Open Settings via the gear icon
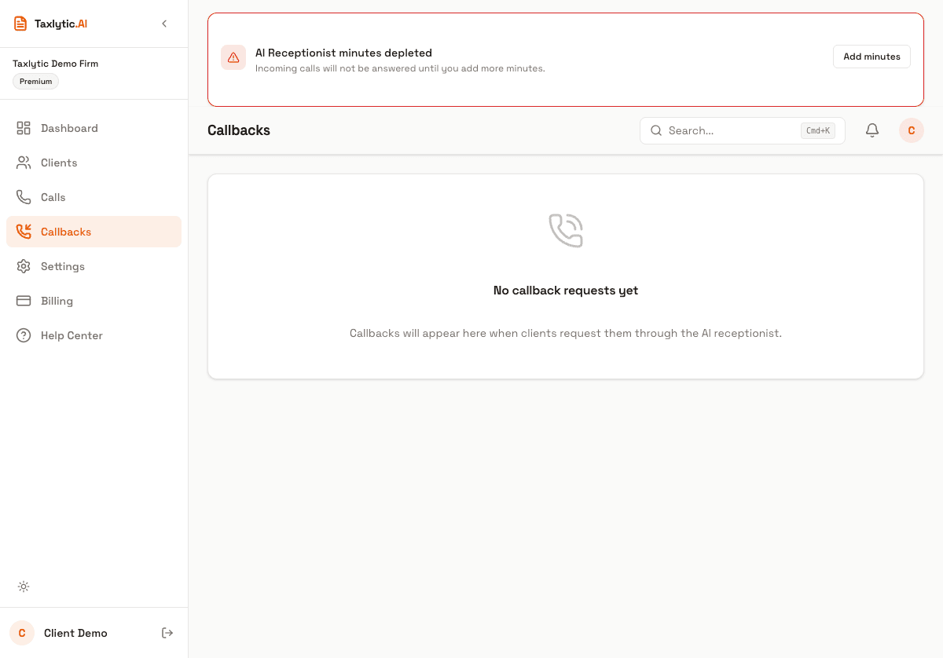The image size is (943, 658). [x=24, y=266]
